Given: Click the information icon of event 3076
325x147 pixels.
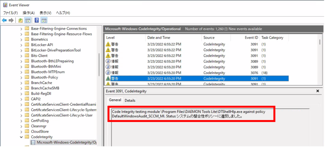Looking at the screenshot, I should click(x=108, y=73).
